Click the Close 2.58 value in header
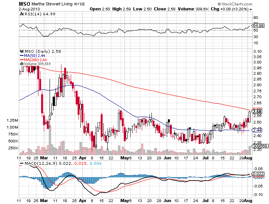 click(x=165, y=9)
